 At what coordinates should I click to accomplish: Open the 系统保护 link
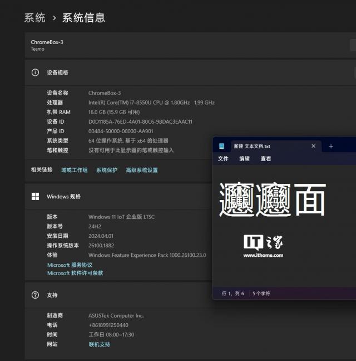click(x=106, y=170)
